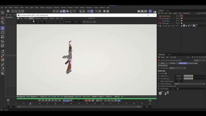This screenshot has width=206, height=116.
Task: Click the Time shift [sec.] slider
Action: coord(194,79)
